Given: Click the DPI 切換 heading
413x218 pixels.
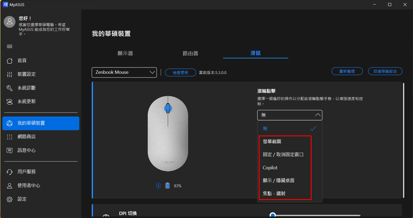Looking at the screenshot, I should [x=128, y=213].
